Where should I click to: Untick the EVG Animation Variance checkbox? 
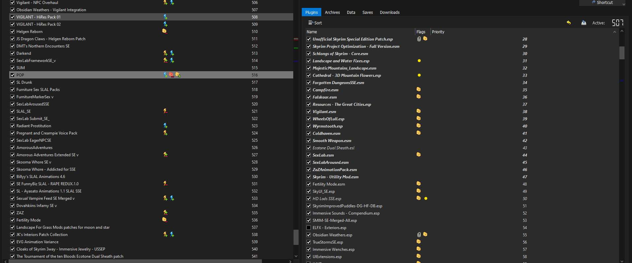point(12,242)
